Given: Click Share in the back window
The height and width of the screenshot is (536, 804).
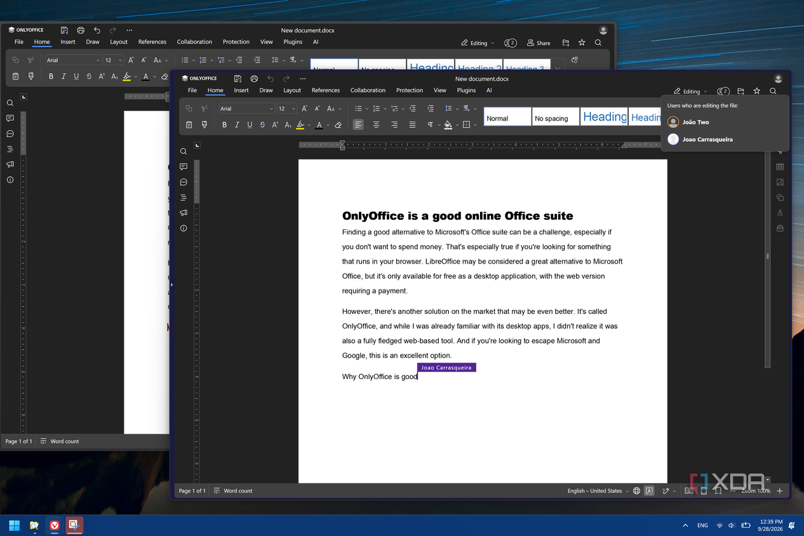Looking at the screenshot, I should point(539,43).
